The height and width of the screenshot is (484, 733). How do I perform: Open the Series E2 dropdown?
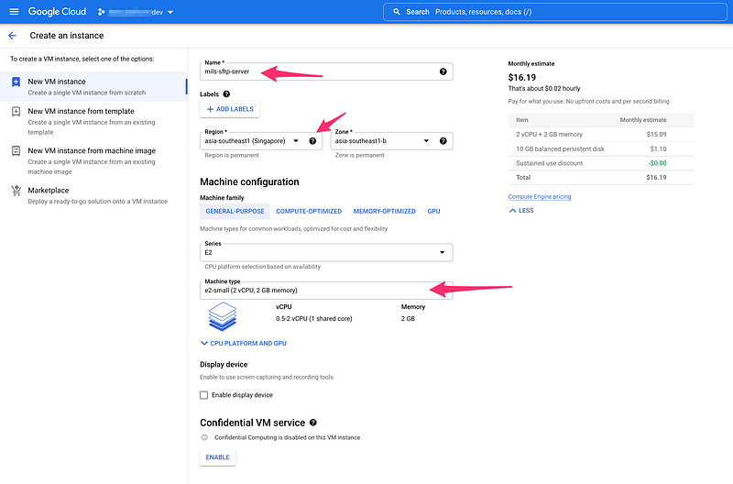(x=325, y=252)
